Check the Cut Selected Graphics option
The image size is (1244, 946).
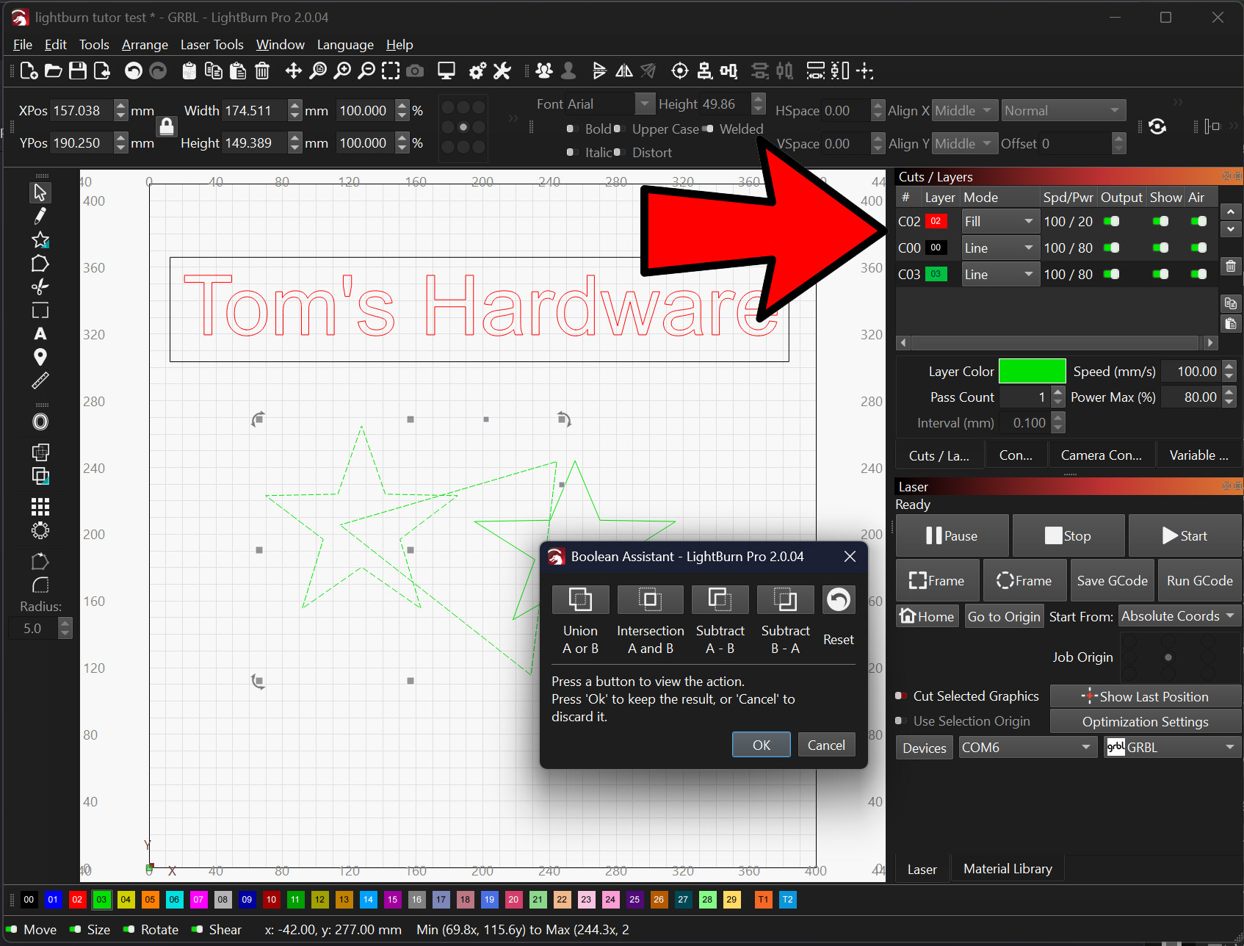tap(900, 695)
